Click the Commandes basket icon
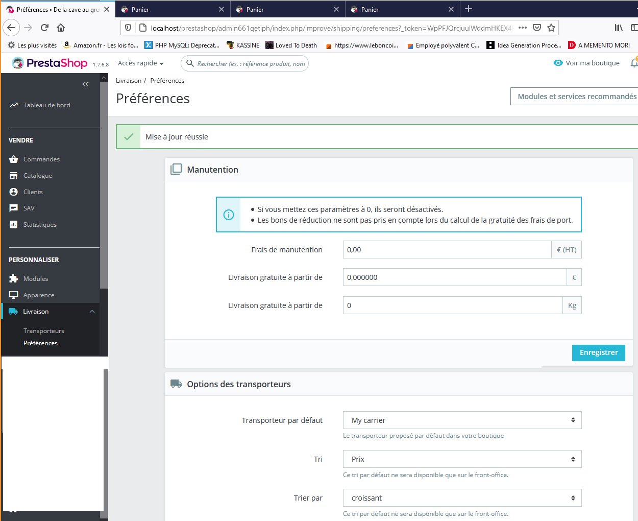 click(14, 159)
